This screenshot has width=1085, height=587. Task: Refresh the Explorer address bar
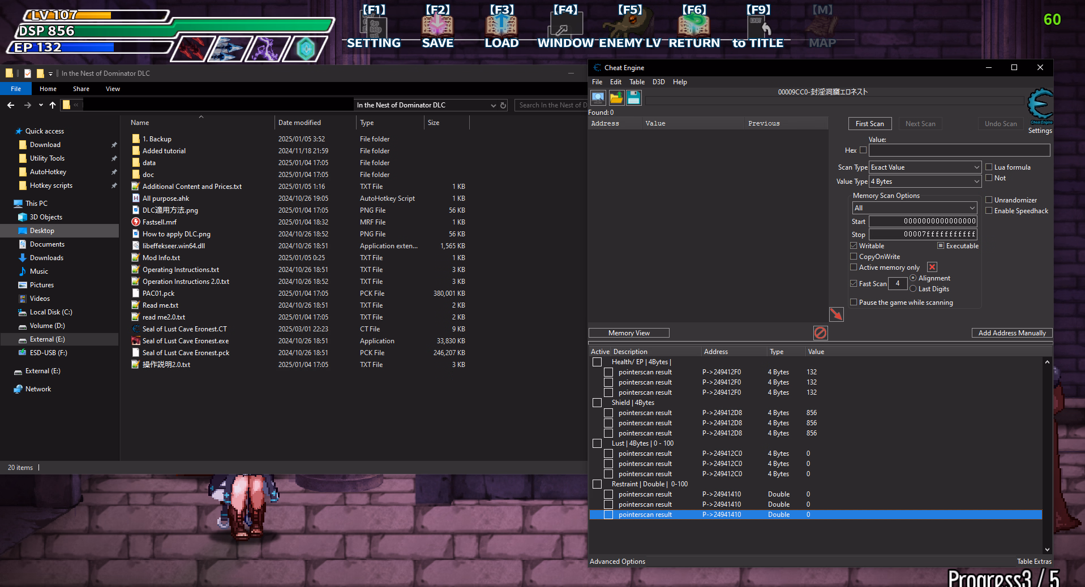coord(503,105)
